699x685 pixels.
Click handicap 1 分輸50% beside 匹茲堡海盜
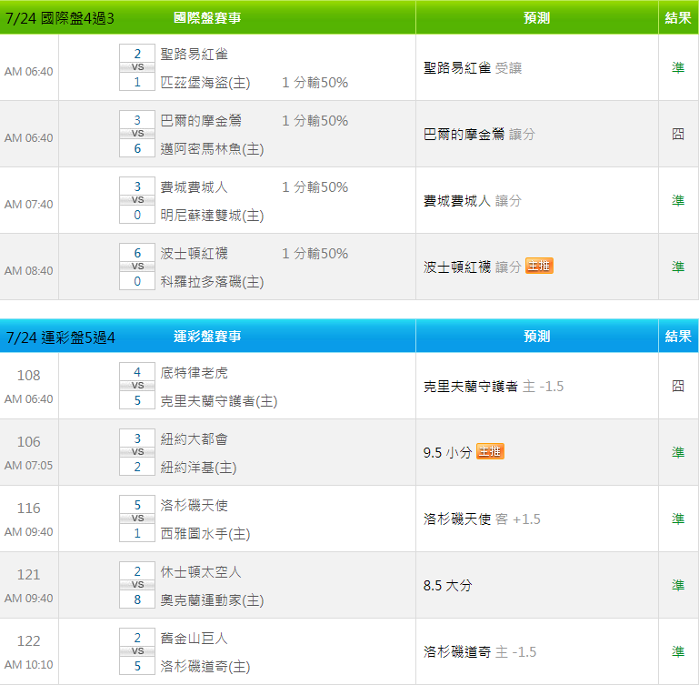click(x=315, y=83)
